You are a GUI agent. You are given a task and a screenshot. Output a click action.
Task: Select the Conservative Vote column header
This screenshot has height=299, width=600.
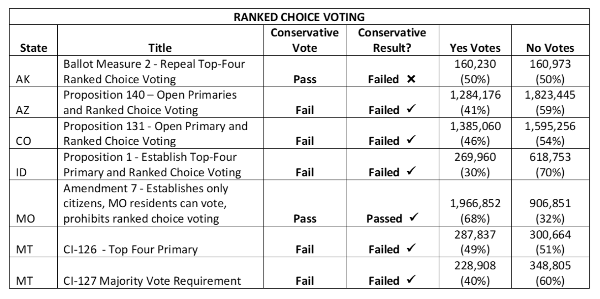(x=305, y=40)
